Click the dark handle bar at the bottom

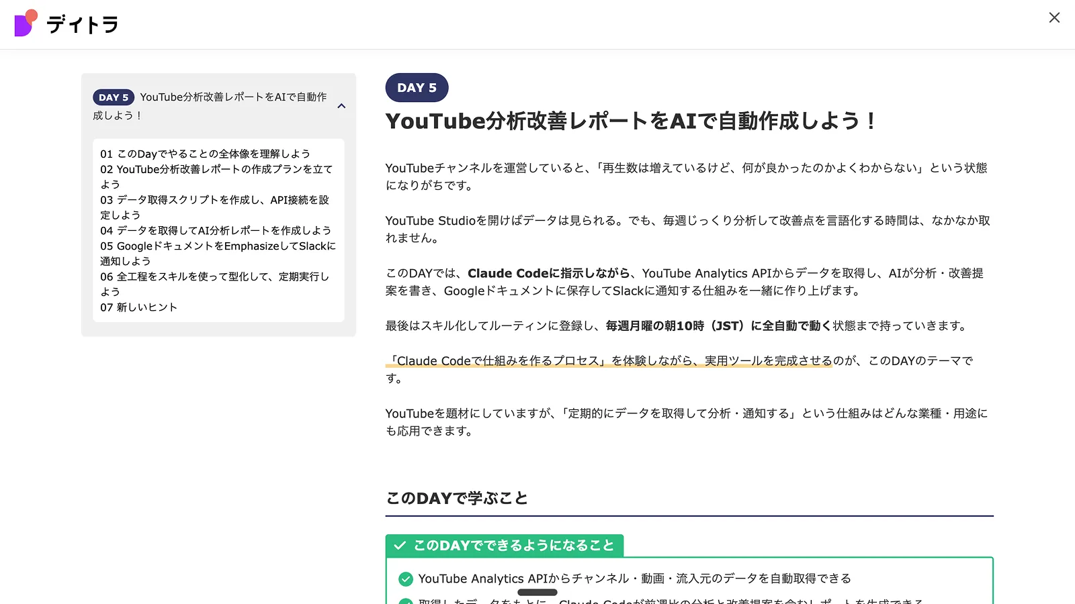537,593
